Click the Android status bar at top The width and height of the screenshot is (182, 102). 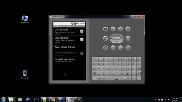69,24
